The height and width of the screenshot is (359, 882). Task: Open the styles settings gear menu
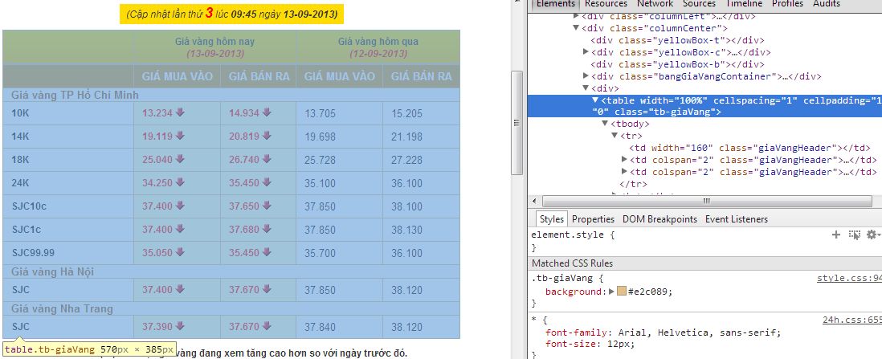pyautogui.click(x=870, y=235)
